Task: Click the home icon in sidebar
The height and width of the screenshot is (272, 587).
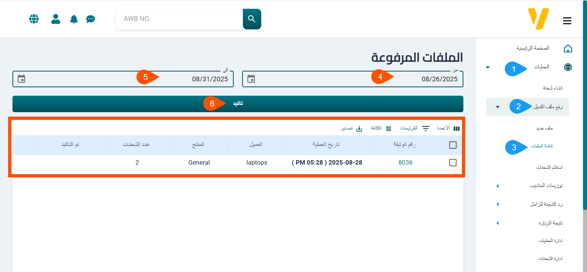Action: click(x=568, y=48)
